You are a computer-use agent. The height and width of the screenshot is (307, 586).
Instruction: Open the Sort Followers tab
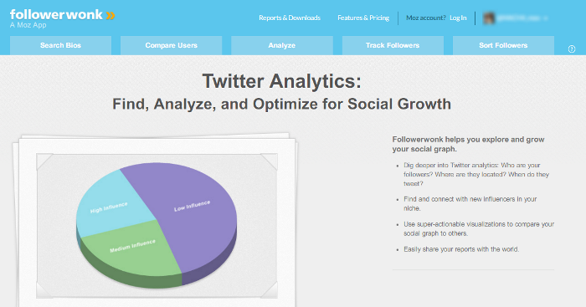point(503,45)
